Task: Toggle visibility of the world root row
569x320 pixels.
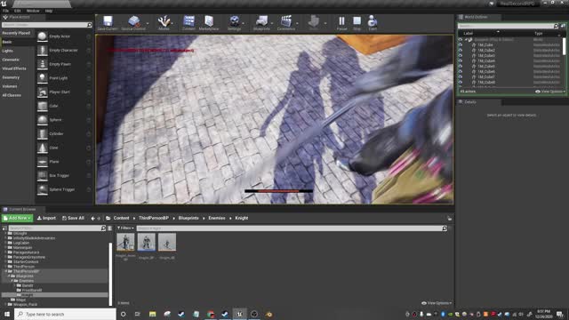Action: tap(461, 39)
